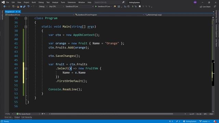Open the Solution Explorer side tab
The image size is (219, 123).
pos(216,31)
